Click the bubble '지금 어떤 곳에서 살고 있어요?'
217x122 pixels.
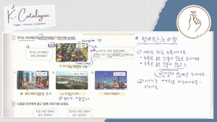point(45,113)
